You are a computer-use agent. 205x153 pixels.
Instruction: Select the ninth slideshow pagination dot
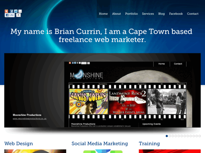[191, 136]
